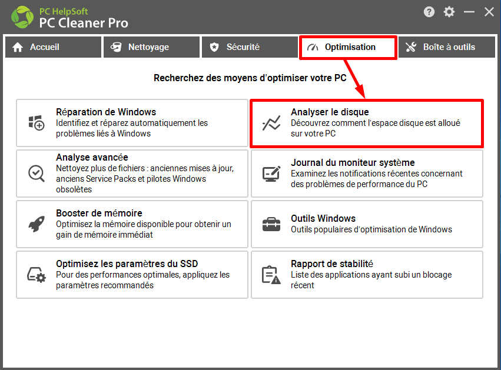Screen dimensions: 501x370
Task: Minimize the PC Cleaner Pro window
Action: pyautogui.click(x=469, y=12)
